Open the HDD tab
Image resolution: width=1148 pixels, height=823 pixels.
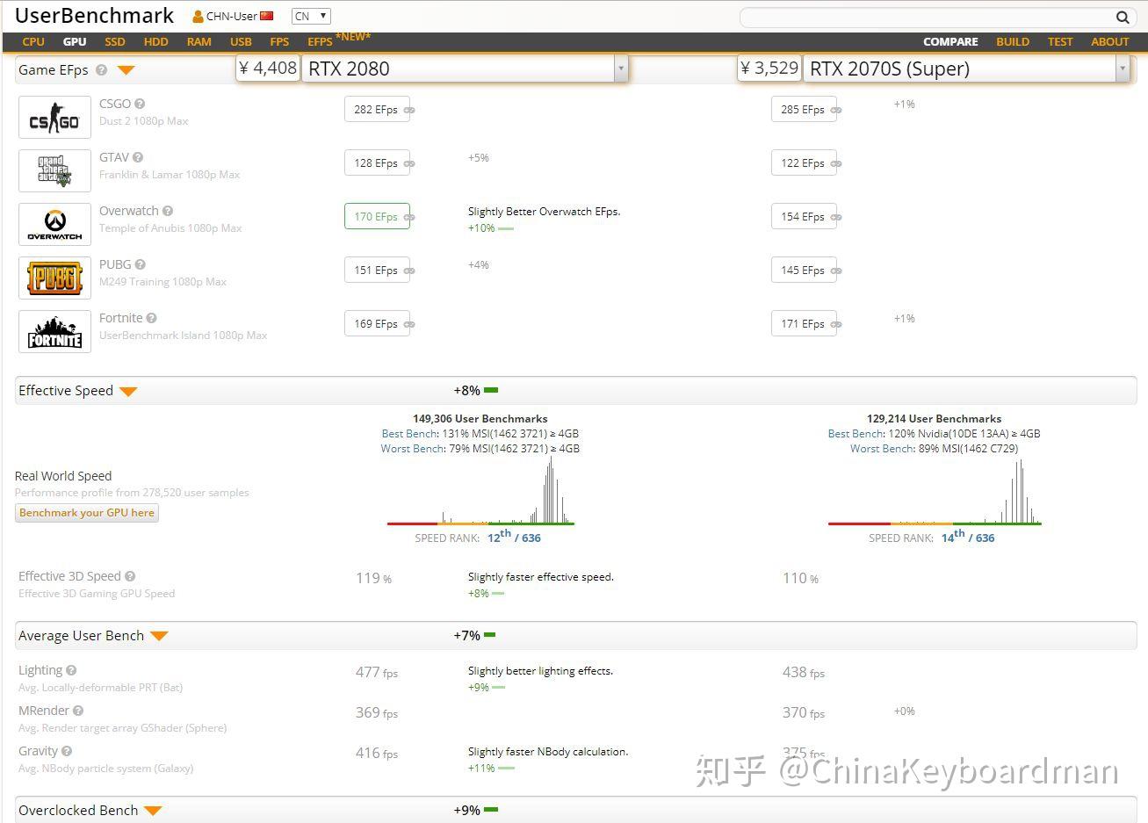[x=155, y=41]
